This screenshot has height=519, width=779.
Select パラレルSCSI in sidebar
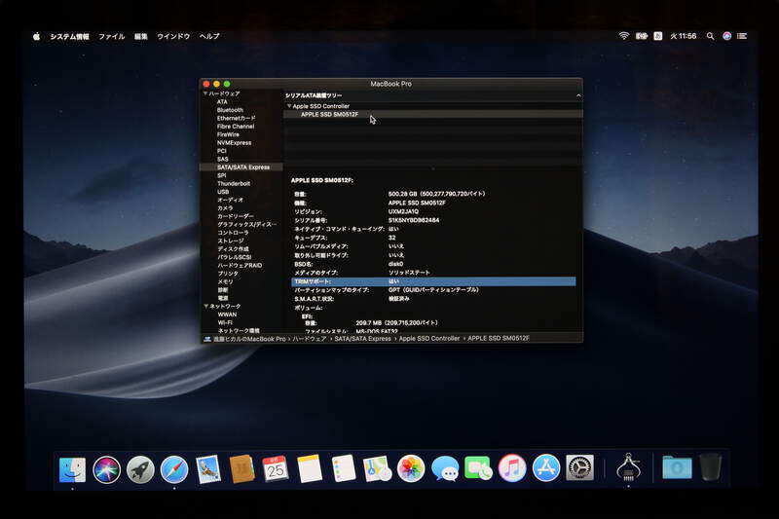[235, 257]
